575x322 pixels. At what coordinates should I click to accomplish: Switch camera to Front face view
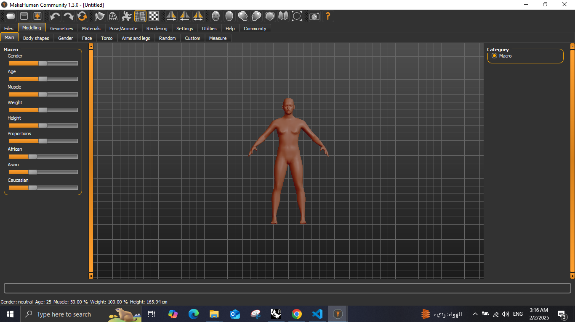click(x=216, y=16)
